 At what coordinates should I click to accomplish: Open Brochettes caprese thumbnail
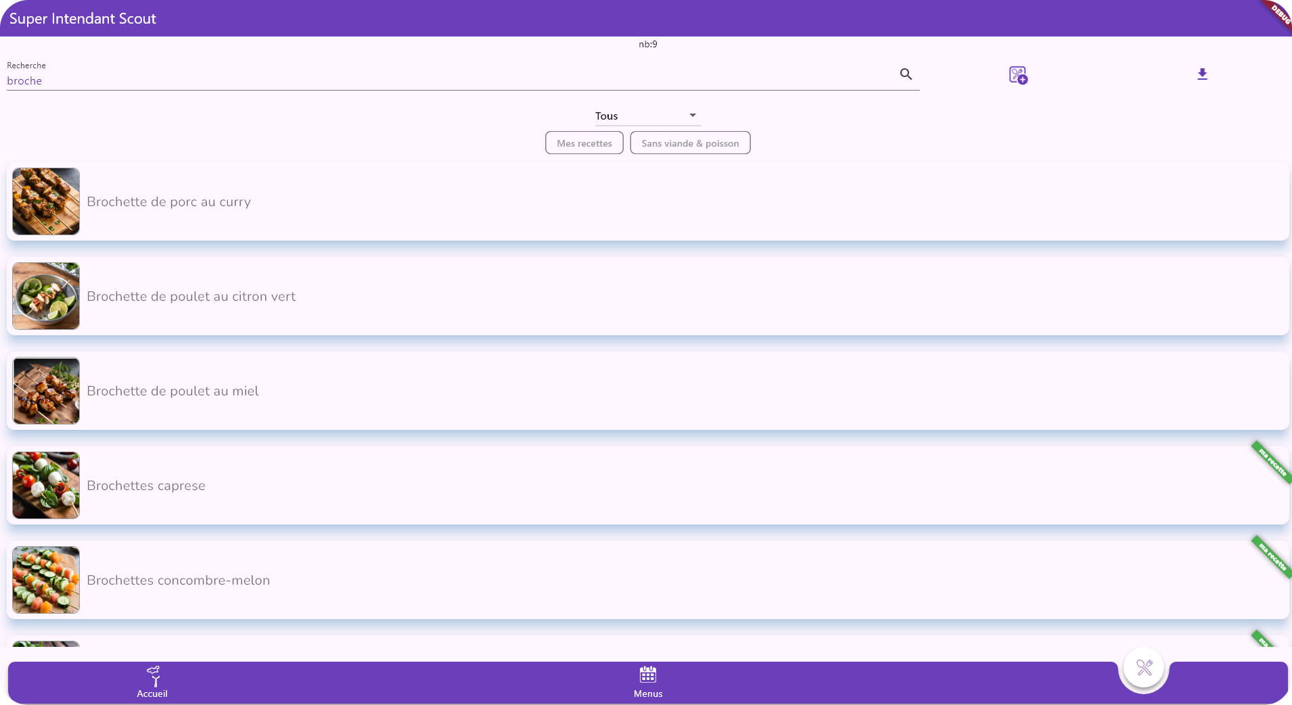coord(46,485)
